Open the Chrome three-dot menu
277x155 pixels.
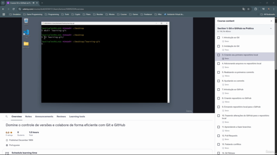pyautogui.click(x=274, y=9)
